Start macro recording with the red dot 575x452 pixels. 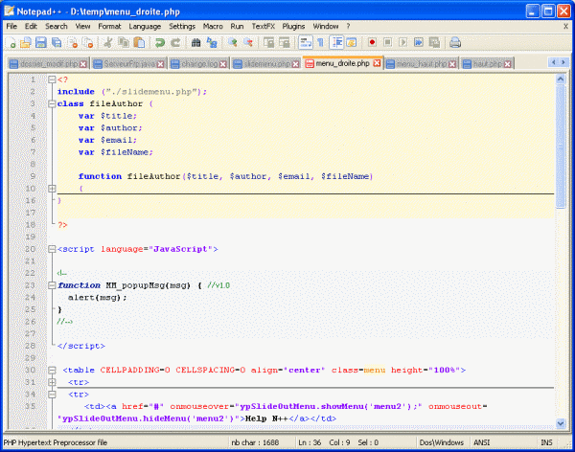pos(372,42)
